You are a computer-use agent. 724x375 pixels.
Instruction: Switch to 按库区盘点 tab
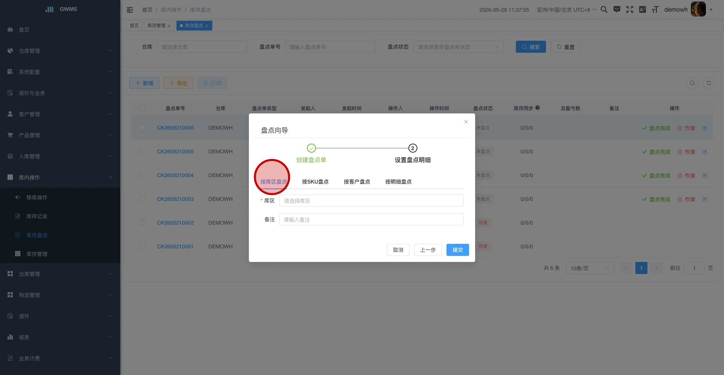tap(274, 182)
